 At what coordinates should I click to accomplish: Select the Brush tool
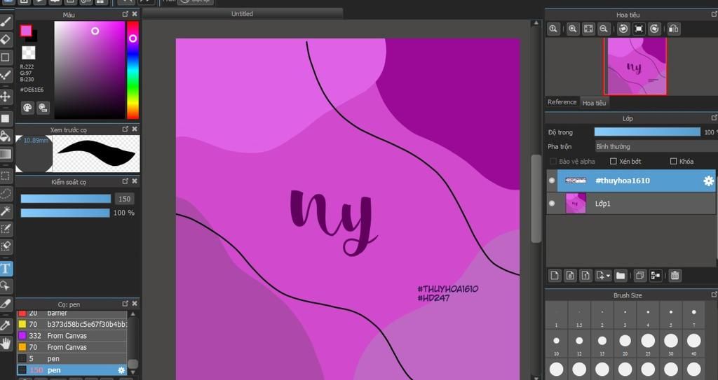tap(6, 22)
